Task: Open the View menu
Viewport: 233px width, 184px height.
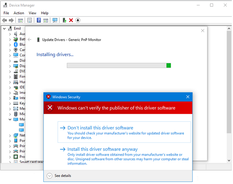Action: click(x=32, y=13)
